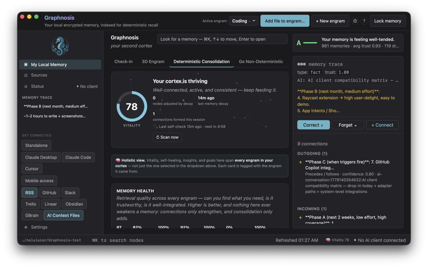Open the help question mark button

pos(364,21)
